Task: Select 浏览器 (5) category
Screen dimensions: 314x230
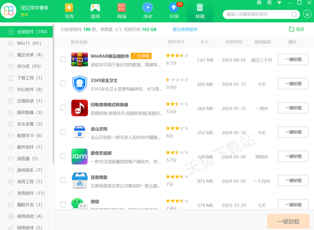Action: pos(27,159)
